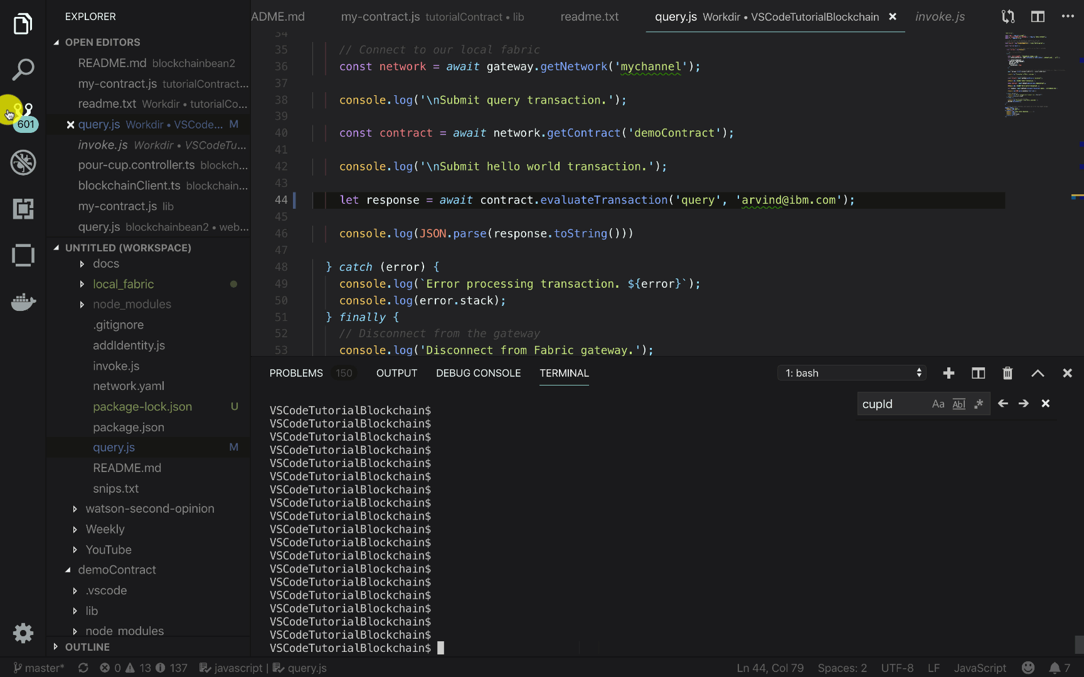Expand the OUTLINE section

[87, 647]
